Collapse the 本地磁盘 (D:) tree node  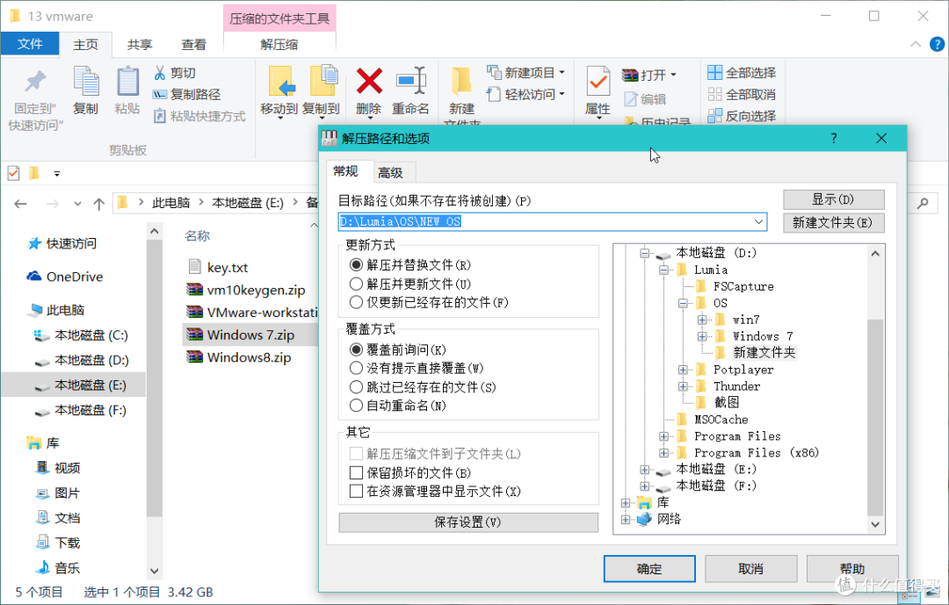tap(645, 254)
